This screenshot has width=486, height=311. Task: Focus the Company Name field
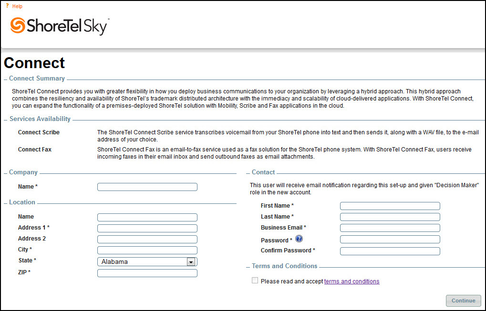[147, 187]
